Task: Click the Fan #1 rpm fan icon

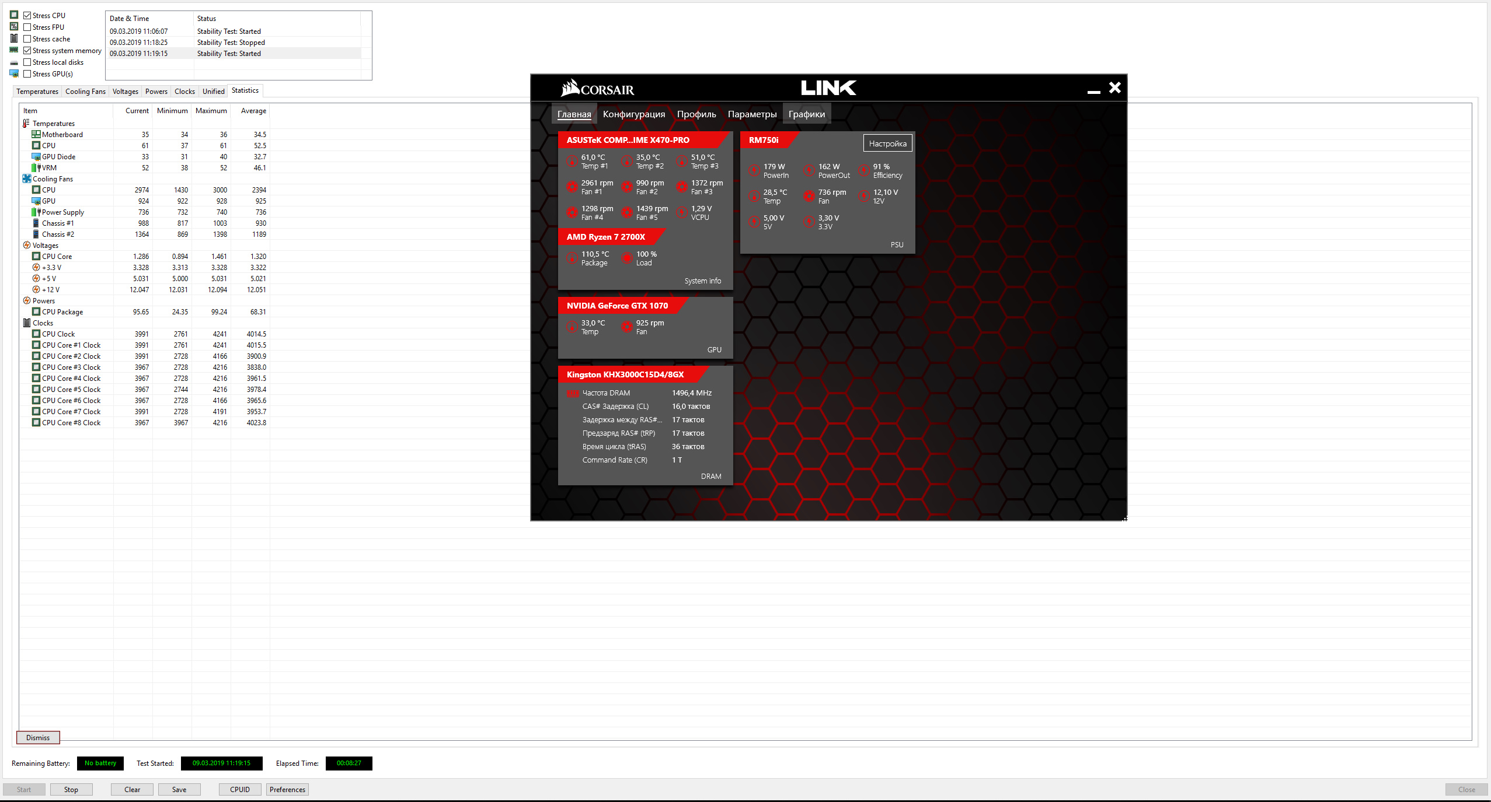Action: [572, 187]
